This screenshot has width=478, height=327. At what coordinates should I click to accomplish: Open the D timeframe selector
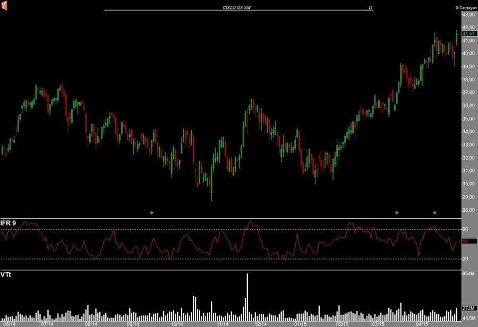click(x=370, y=7)
